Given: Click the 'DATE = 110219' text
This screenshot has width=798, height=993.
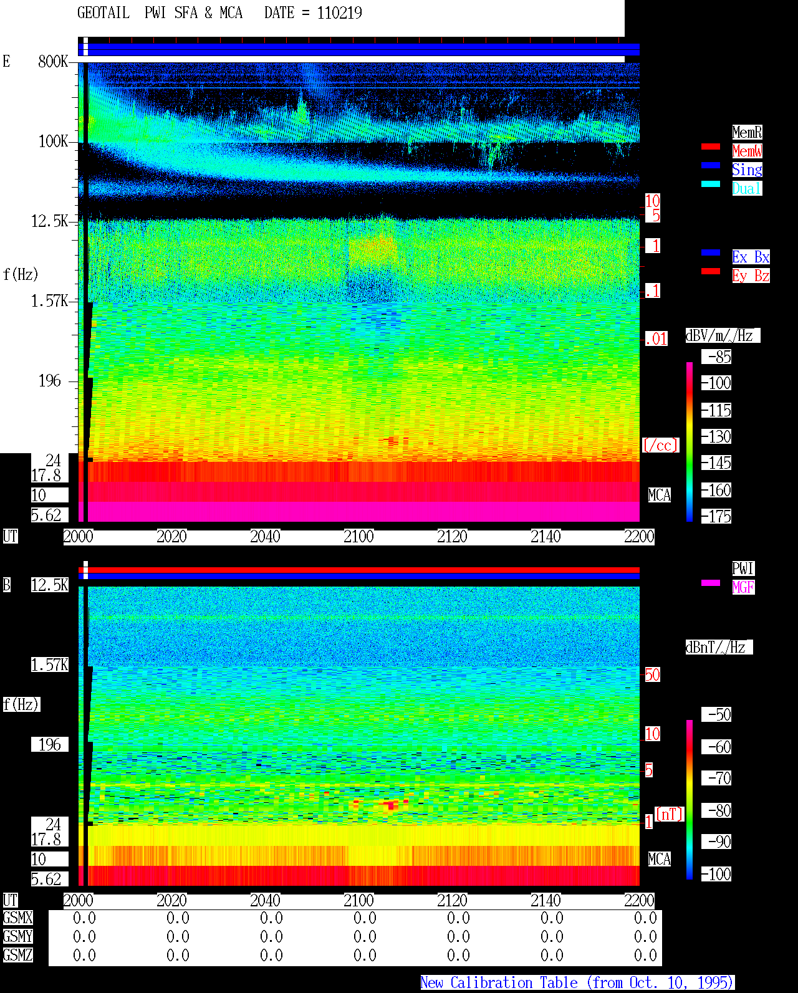Looking at the screenshot, I should pos(313,12).
